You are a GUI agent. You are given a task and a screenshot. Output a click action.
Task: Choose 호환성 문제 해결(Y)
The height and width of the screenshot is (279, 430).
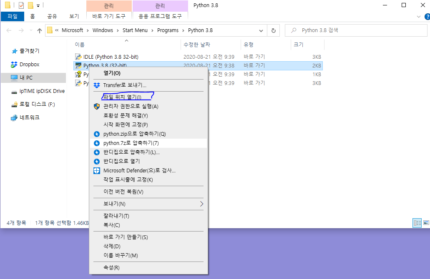pos(148,115)
